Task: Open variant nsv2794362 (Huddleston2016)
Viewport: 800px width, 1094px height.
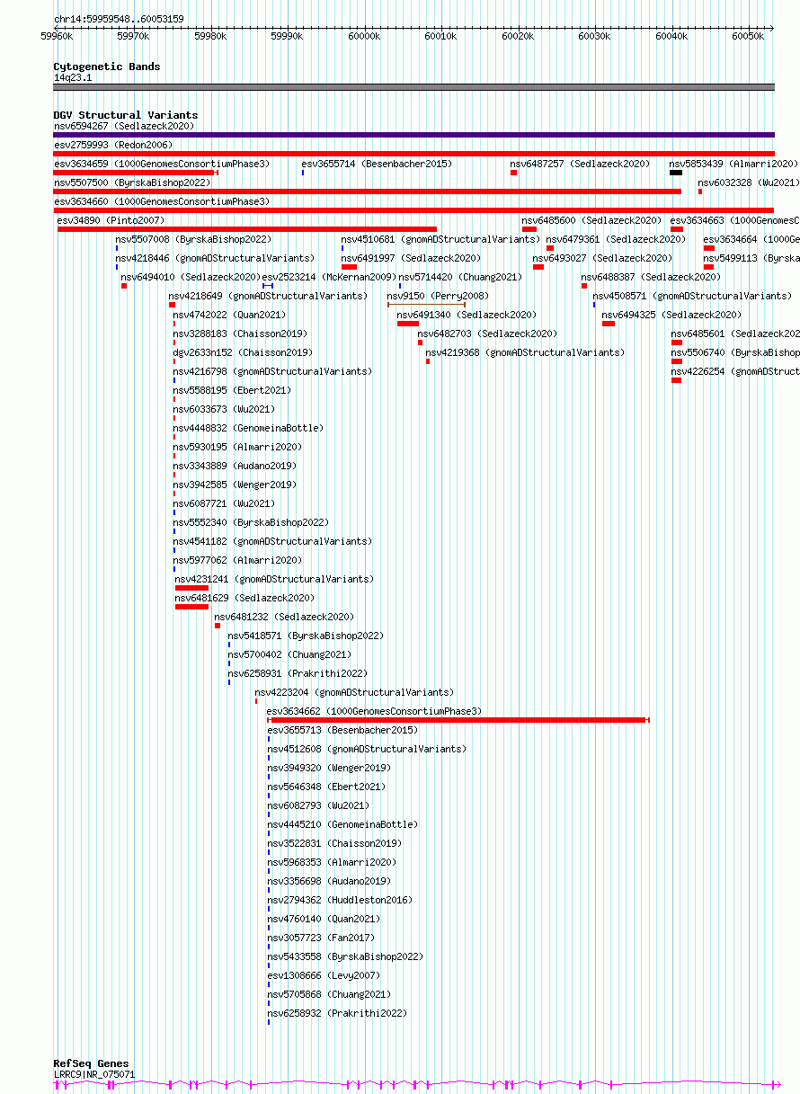Action: 340,900
